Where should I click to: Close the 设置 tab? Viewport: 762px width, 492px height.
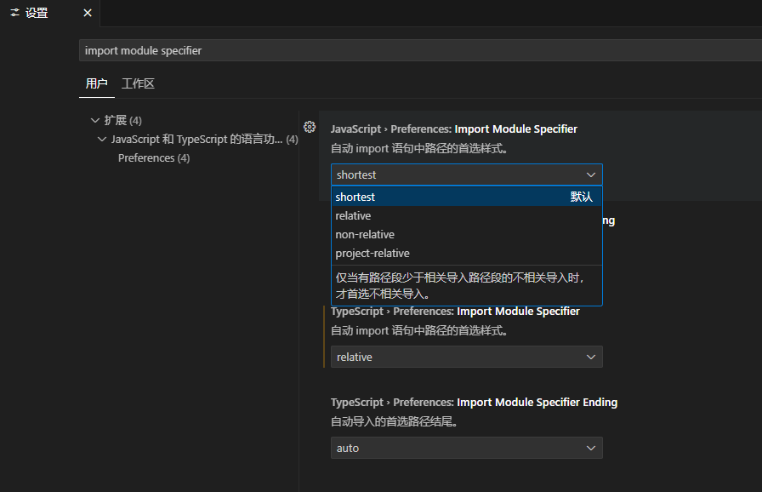(87, 13)
